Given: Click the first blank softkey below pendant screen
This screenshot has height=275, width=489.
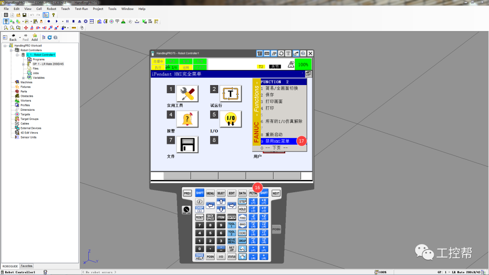Looking at the screenshot, I should pos(177,176).
